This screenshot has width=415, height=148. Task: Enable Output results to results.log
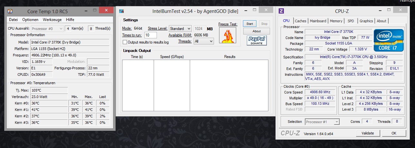click(x=125, y=42)
